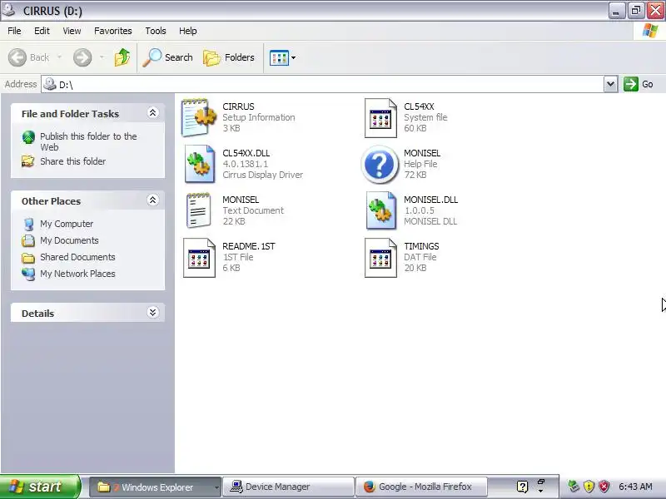This screenshot has height=499, width=666.
Task: Open the Tools menu
Action: [x=156, y=31]
